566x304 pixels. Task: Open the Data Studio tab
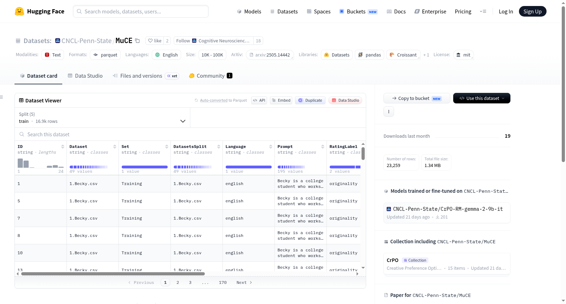point(85,76)
